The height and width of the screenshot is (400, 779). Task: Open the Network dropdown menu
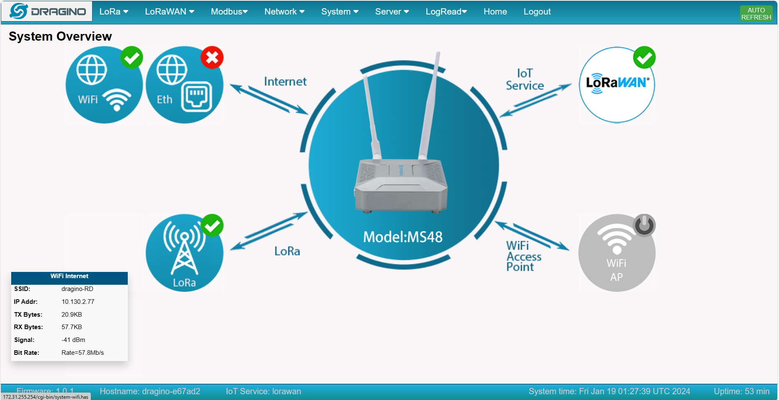click(285, 12)
